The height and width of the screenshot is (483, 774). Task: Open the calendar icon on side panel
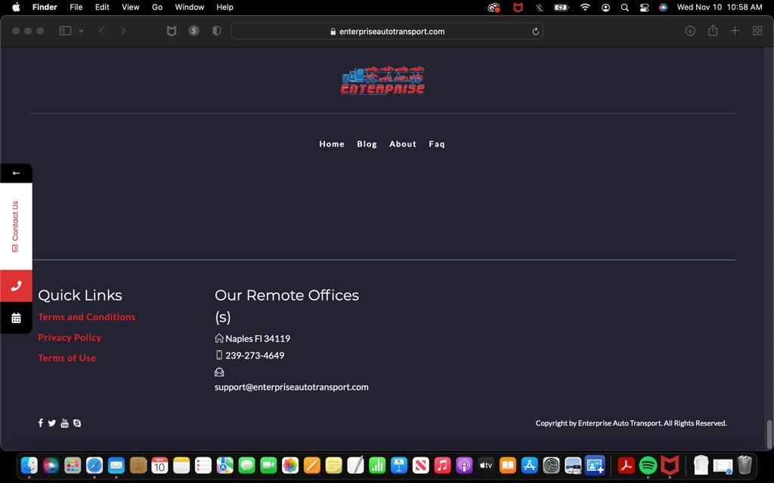(16, 318)
